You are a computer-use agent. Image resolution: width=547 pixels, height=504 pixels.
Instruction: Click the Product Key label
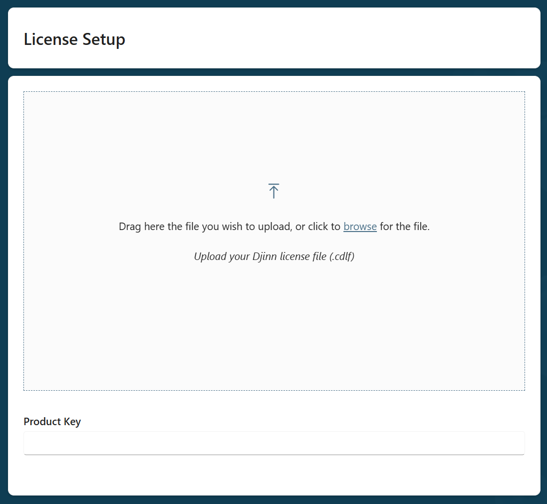click(x=52, y=422)
